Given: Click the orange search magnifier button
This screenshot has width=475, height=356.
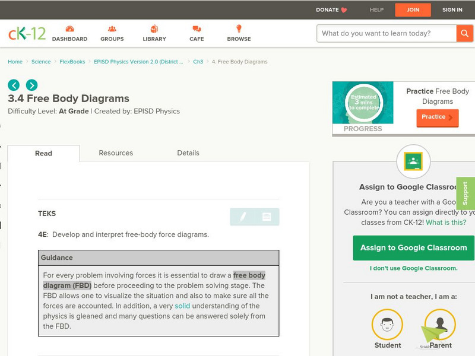Looking at the screenshot, I should (x=464, y=33).
